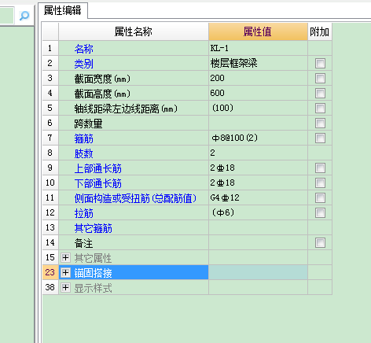Select the 肢数 property label

click(x=84, y=153)
